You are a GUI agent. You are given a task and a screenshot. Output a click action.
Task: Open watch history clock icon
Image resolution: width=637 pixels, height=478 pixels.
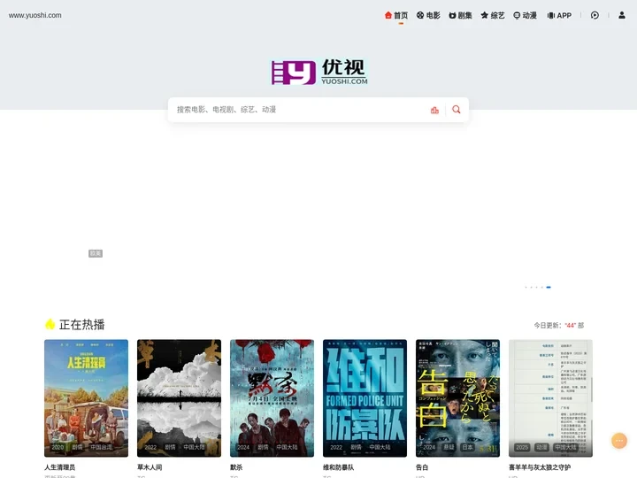595,15
